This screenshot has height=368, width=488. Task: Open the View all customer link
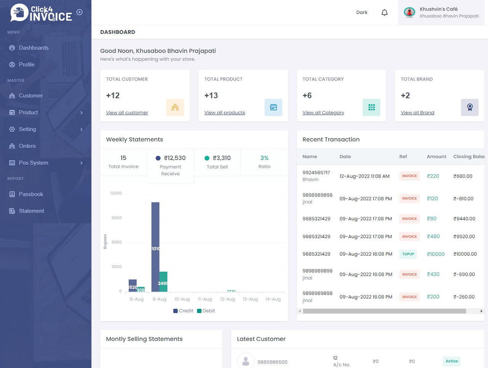click(x=127, y=112)
